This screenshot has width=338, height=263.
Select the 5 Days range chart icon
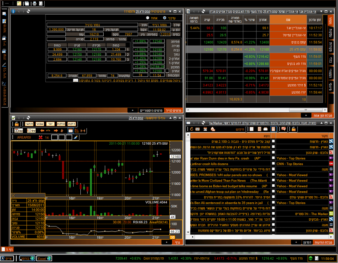coord(18,131)
